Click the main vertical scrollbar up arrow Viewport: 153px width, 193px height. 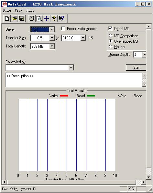(149, 26)
